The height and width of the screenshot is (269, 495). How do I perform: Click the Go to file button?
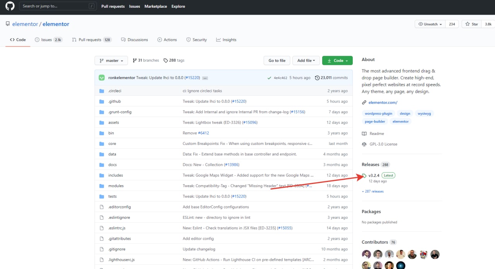pyautogui.click(x=277, y=61)
